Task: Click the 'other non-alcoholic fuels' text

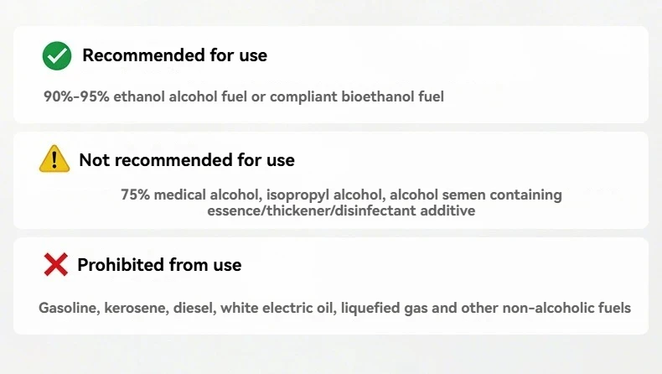Action: click(x=546, y=308)
